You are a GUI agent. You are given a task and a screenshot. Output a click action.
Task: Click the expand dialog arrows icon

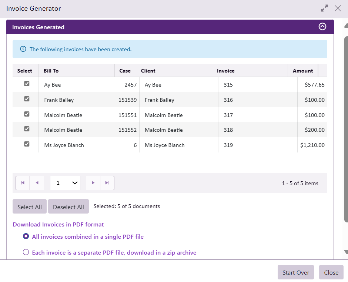tap(324, 8)
